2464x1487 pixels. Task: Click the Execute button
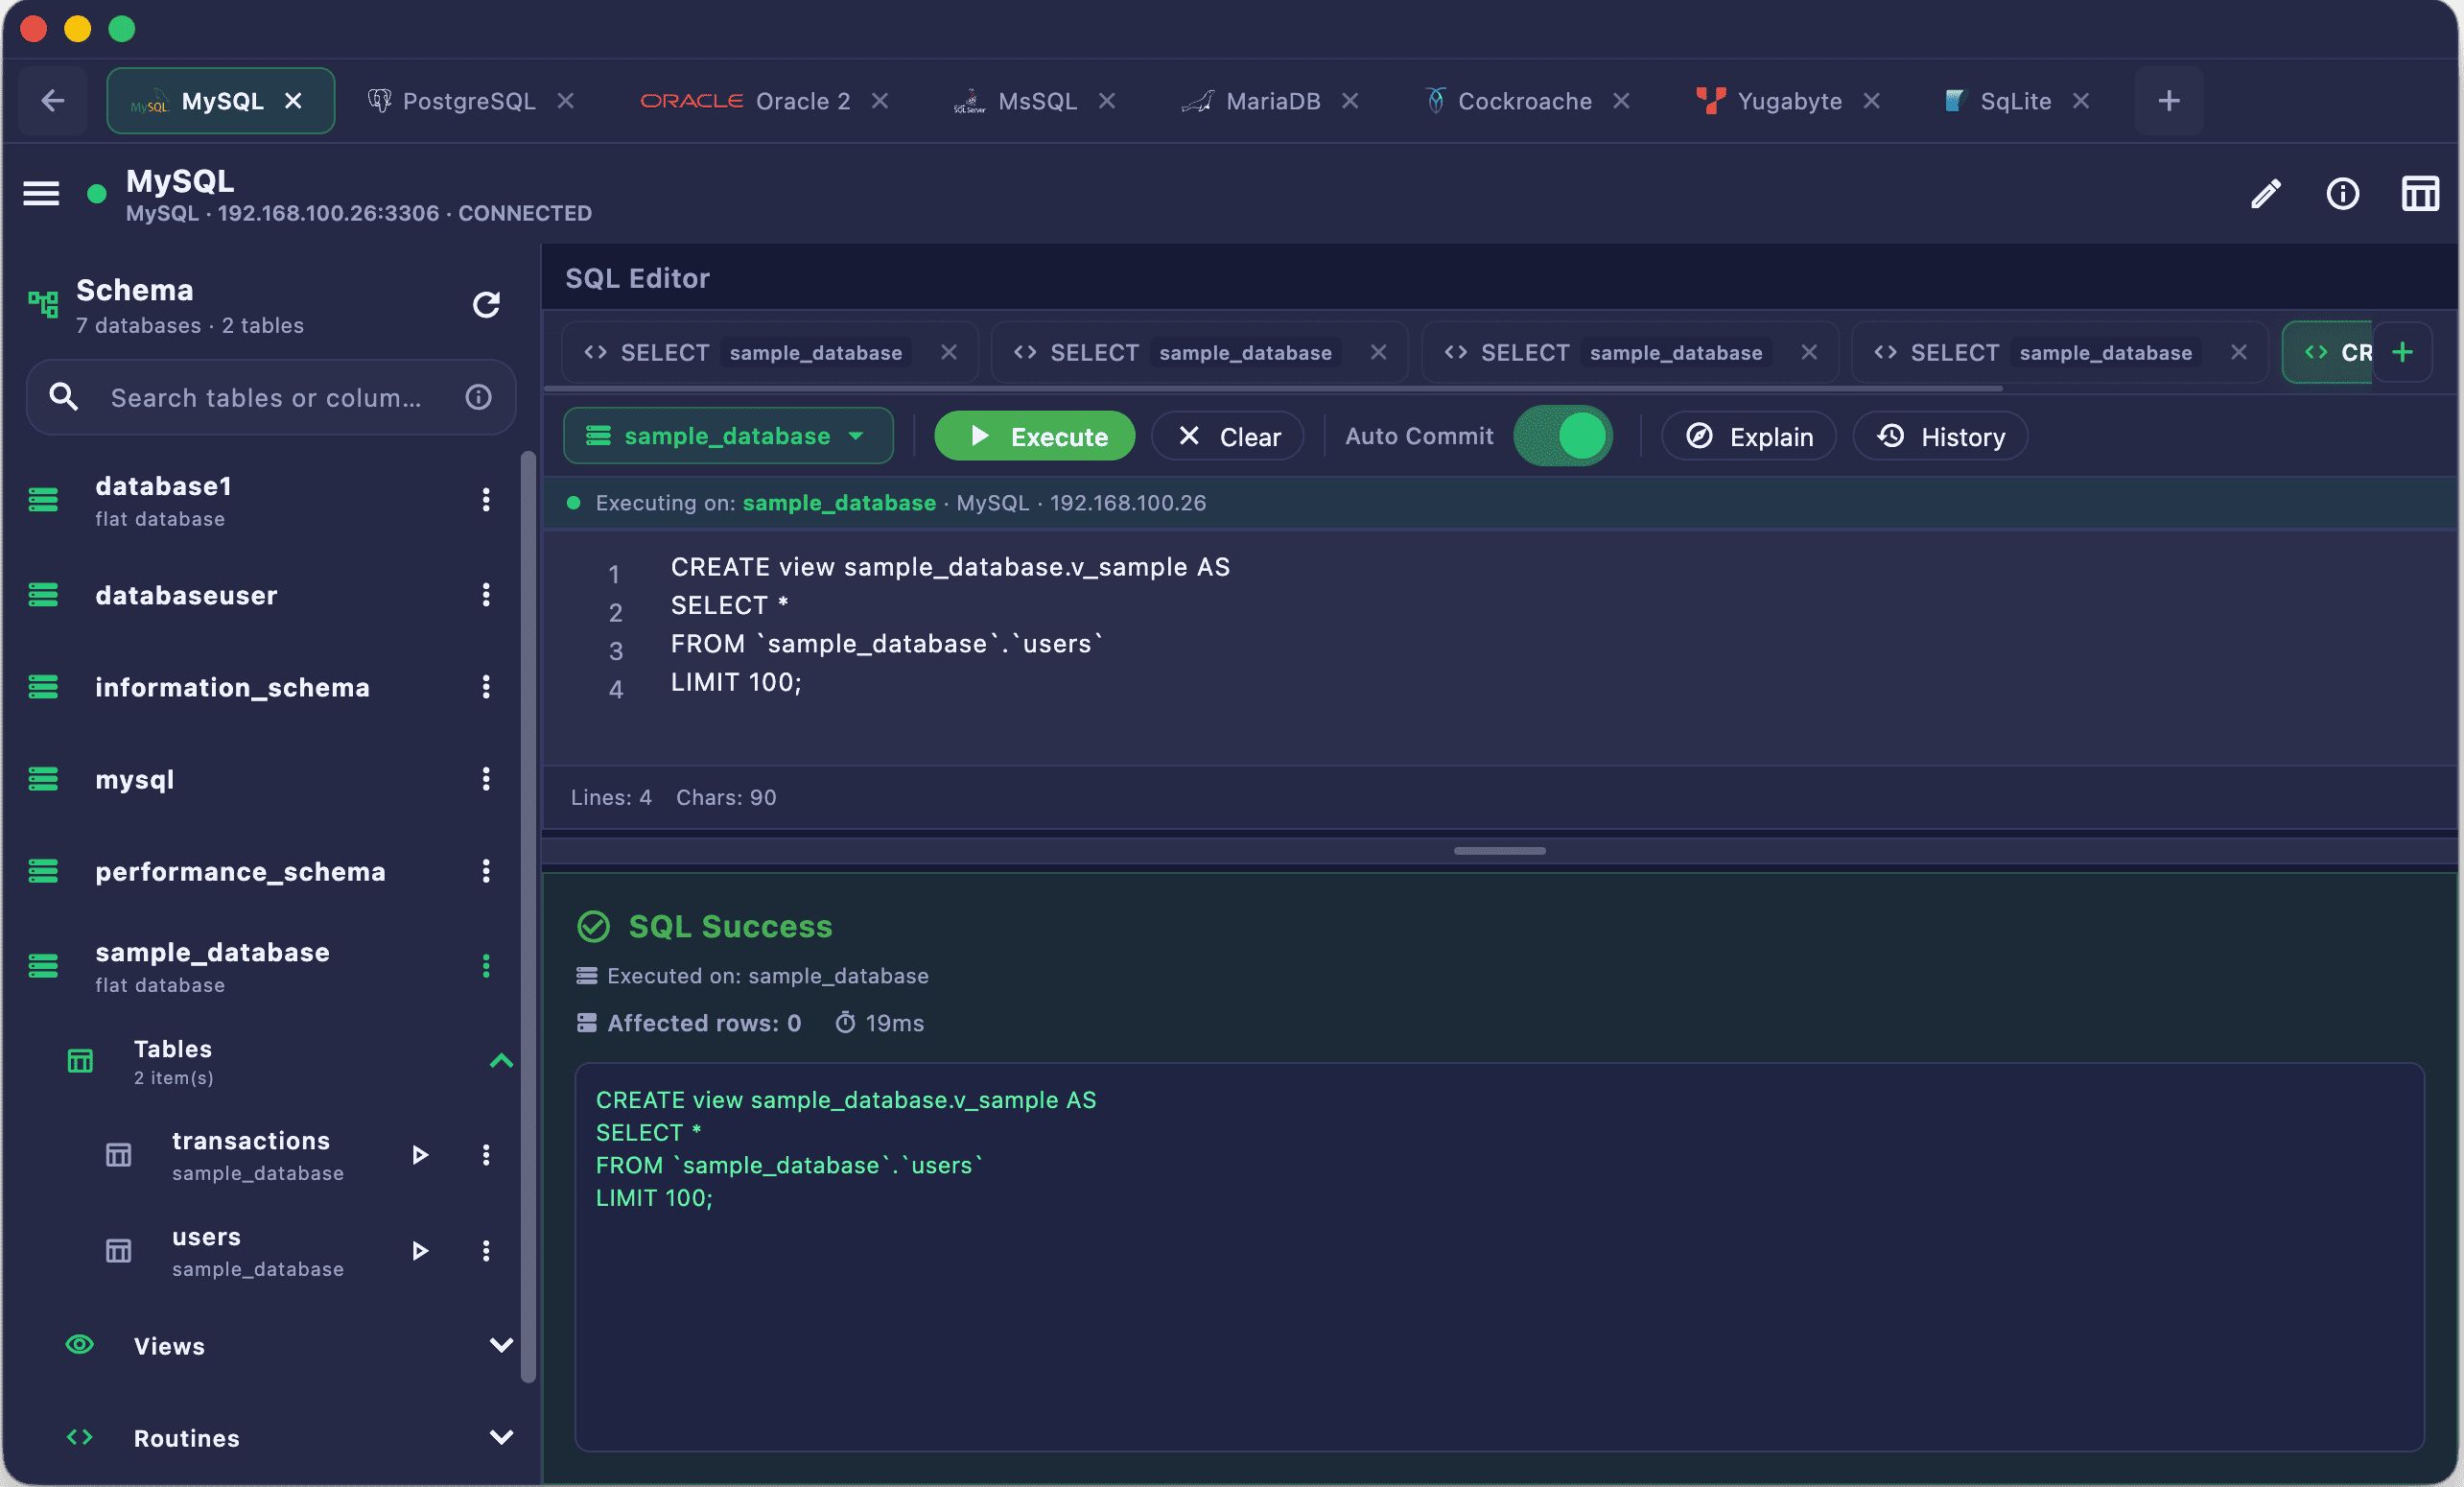(x=1035, y=436)
